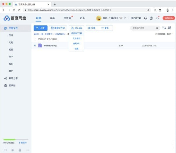Open the clipboard task list icon

pyautogui.click(x=151, y=18)
